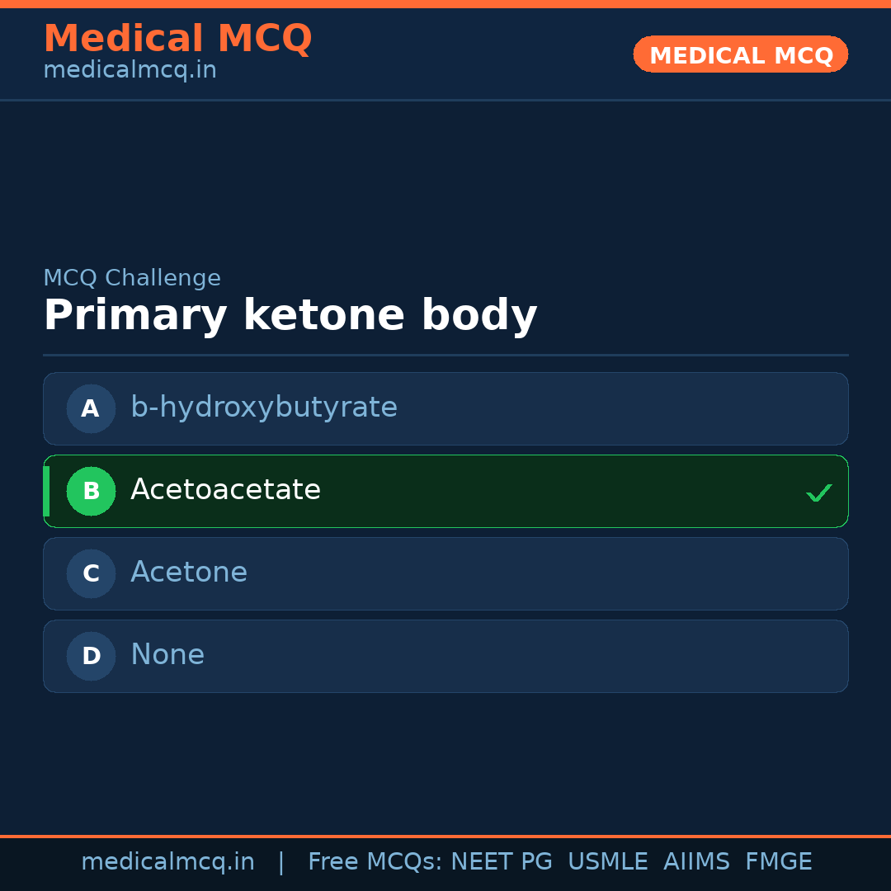Click the green letter B badge
891x891 pixels.
point(91,491)
